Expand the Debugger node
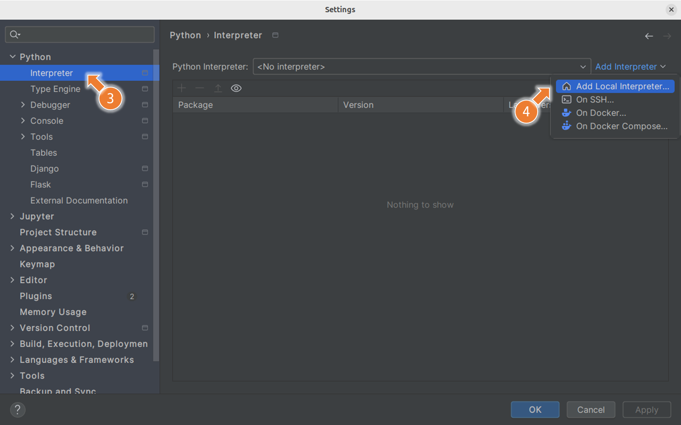 [23, 105]
